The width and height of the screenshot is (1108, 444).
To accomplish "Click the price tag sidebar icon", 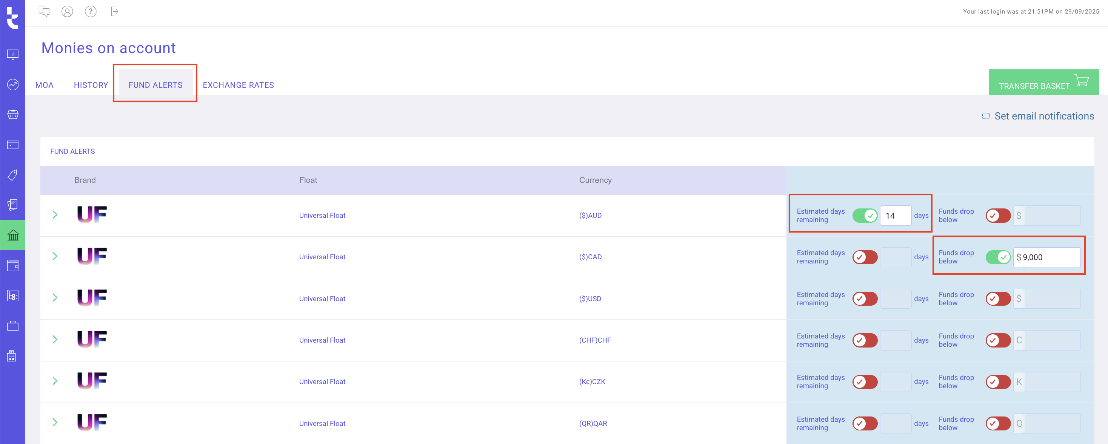I will [13, 175].
